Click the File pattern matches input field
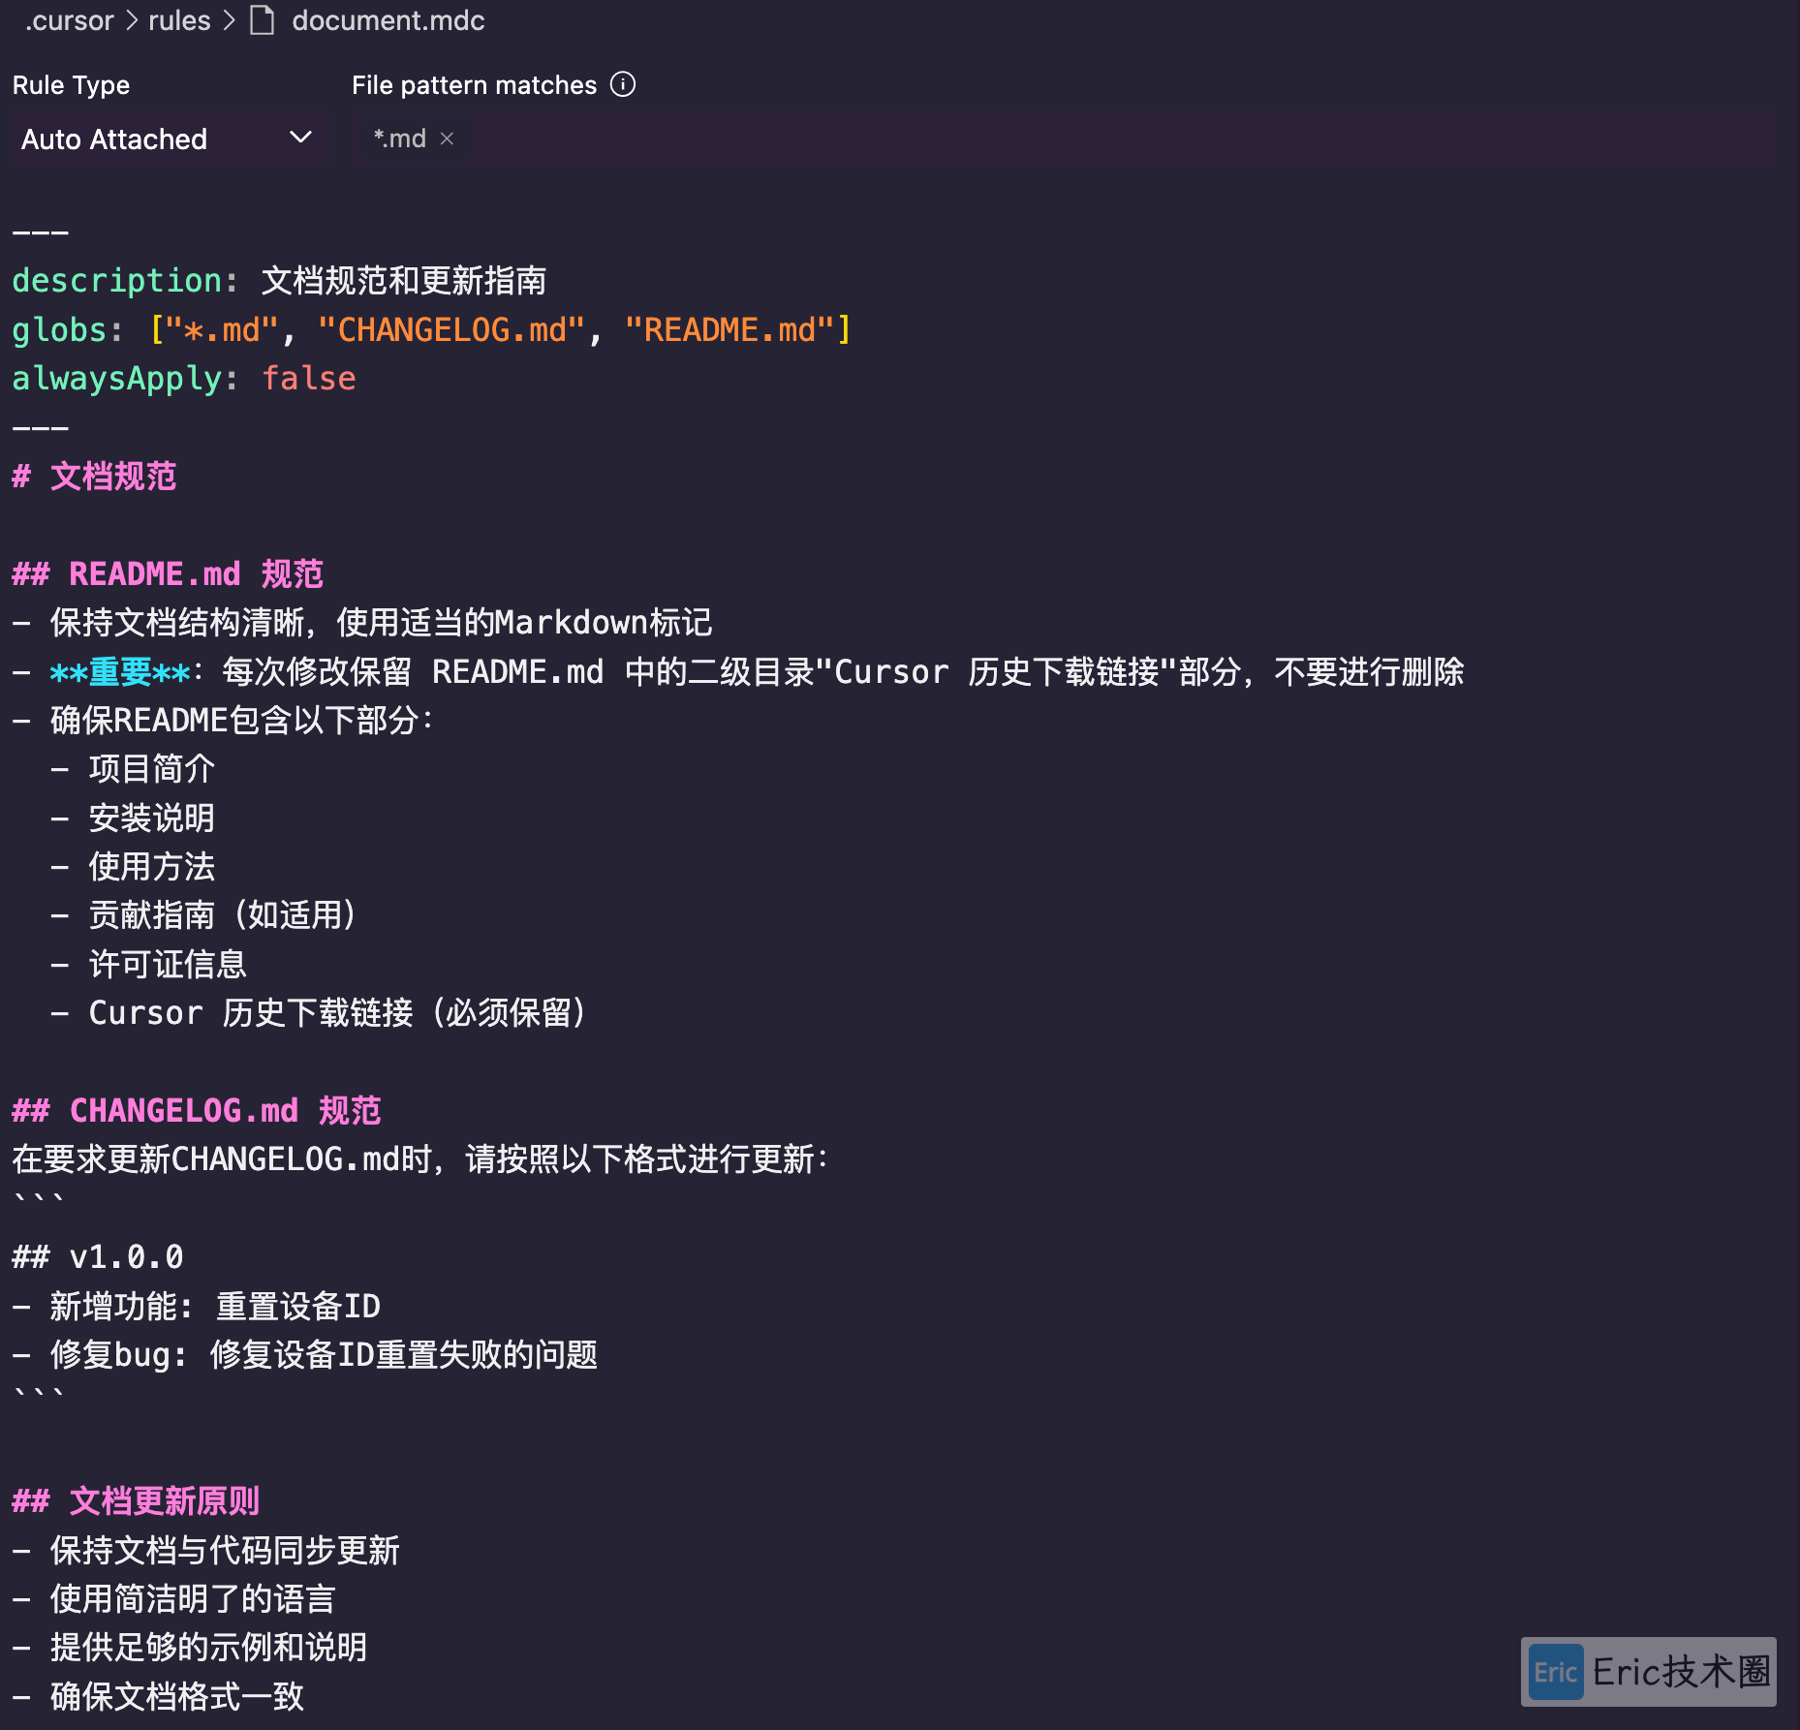Image resolution: width=1800 pixels, height=1730 pixels. [872, 139]
